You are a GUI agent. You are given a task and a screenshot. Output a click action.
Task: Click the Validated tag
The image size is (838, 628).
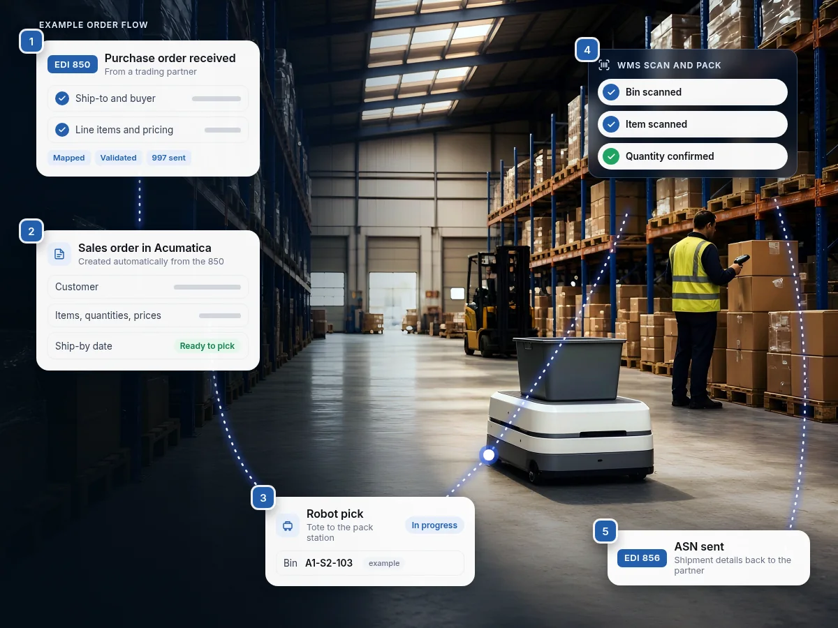point(119,158)
